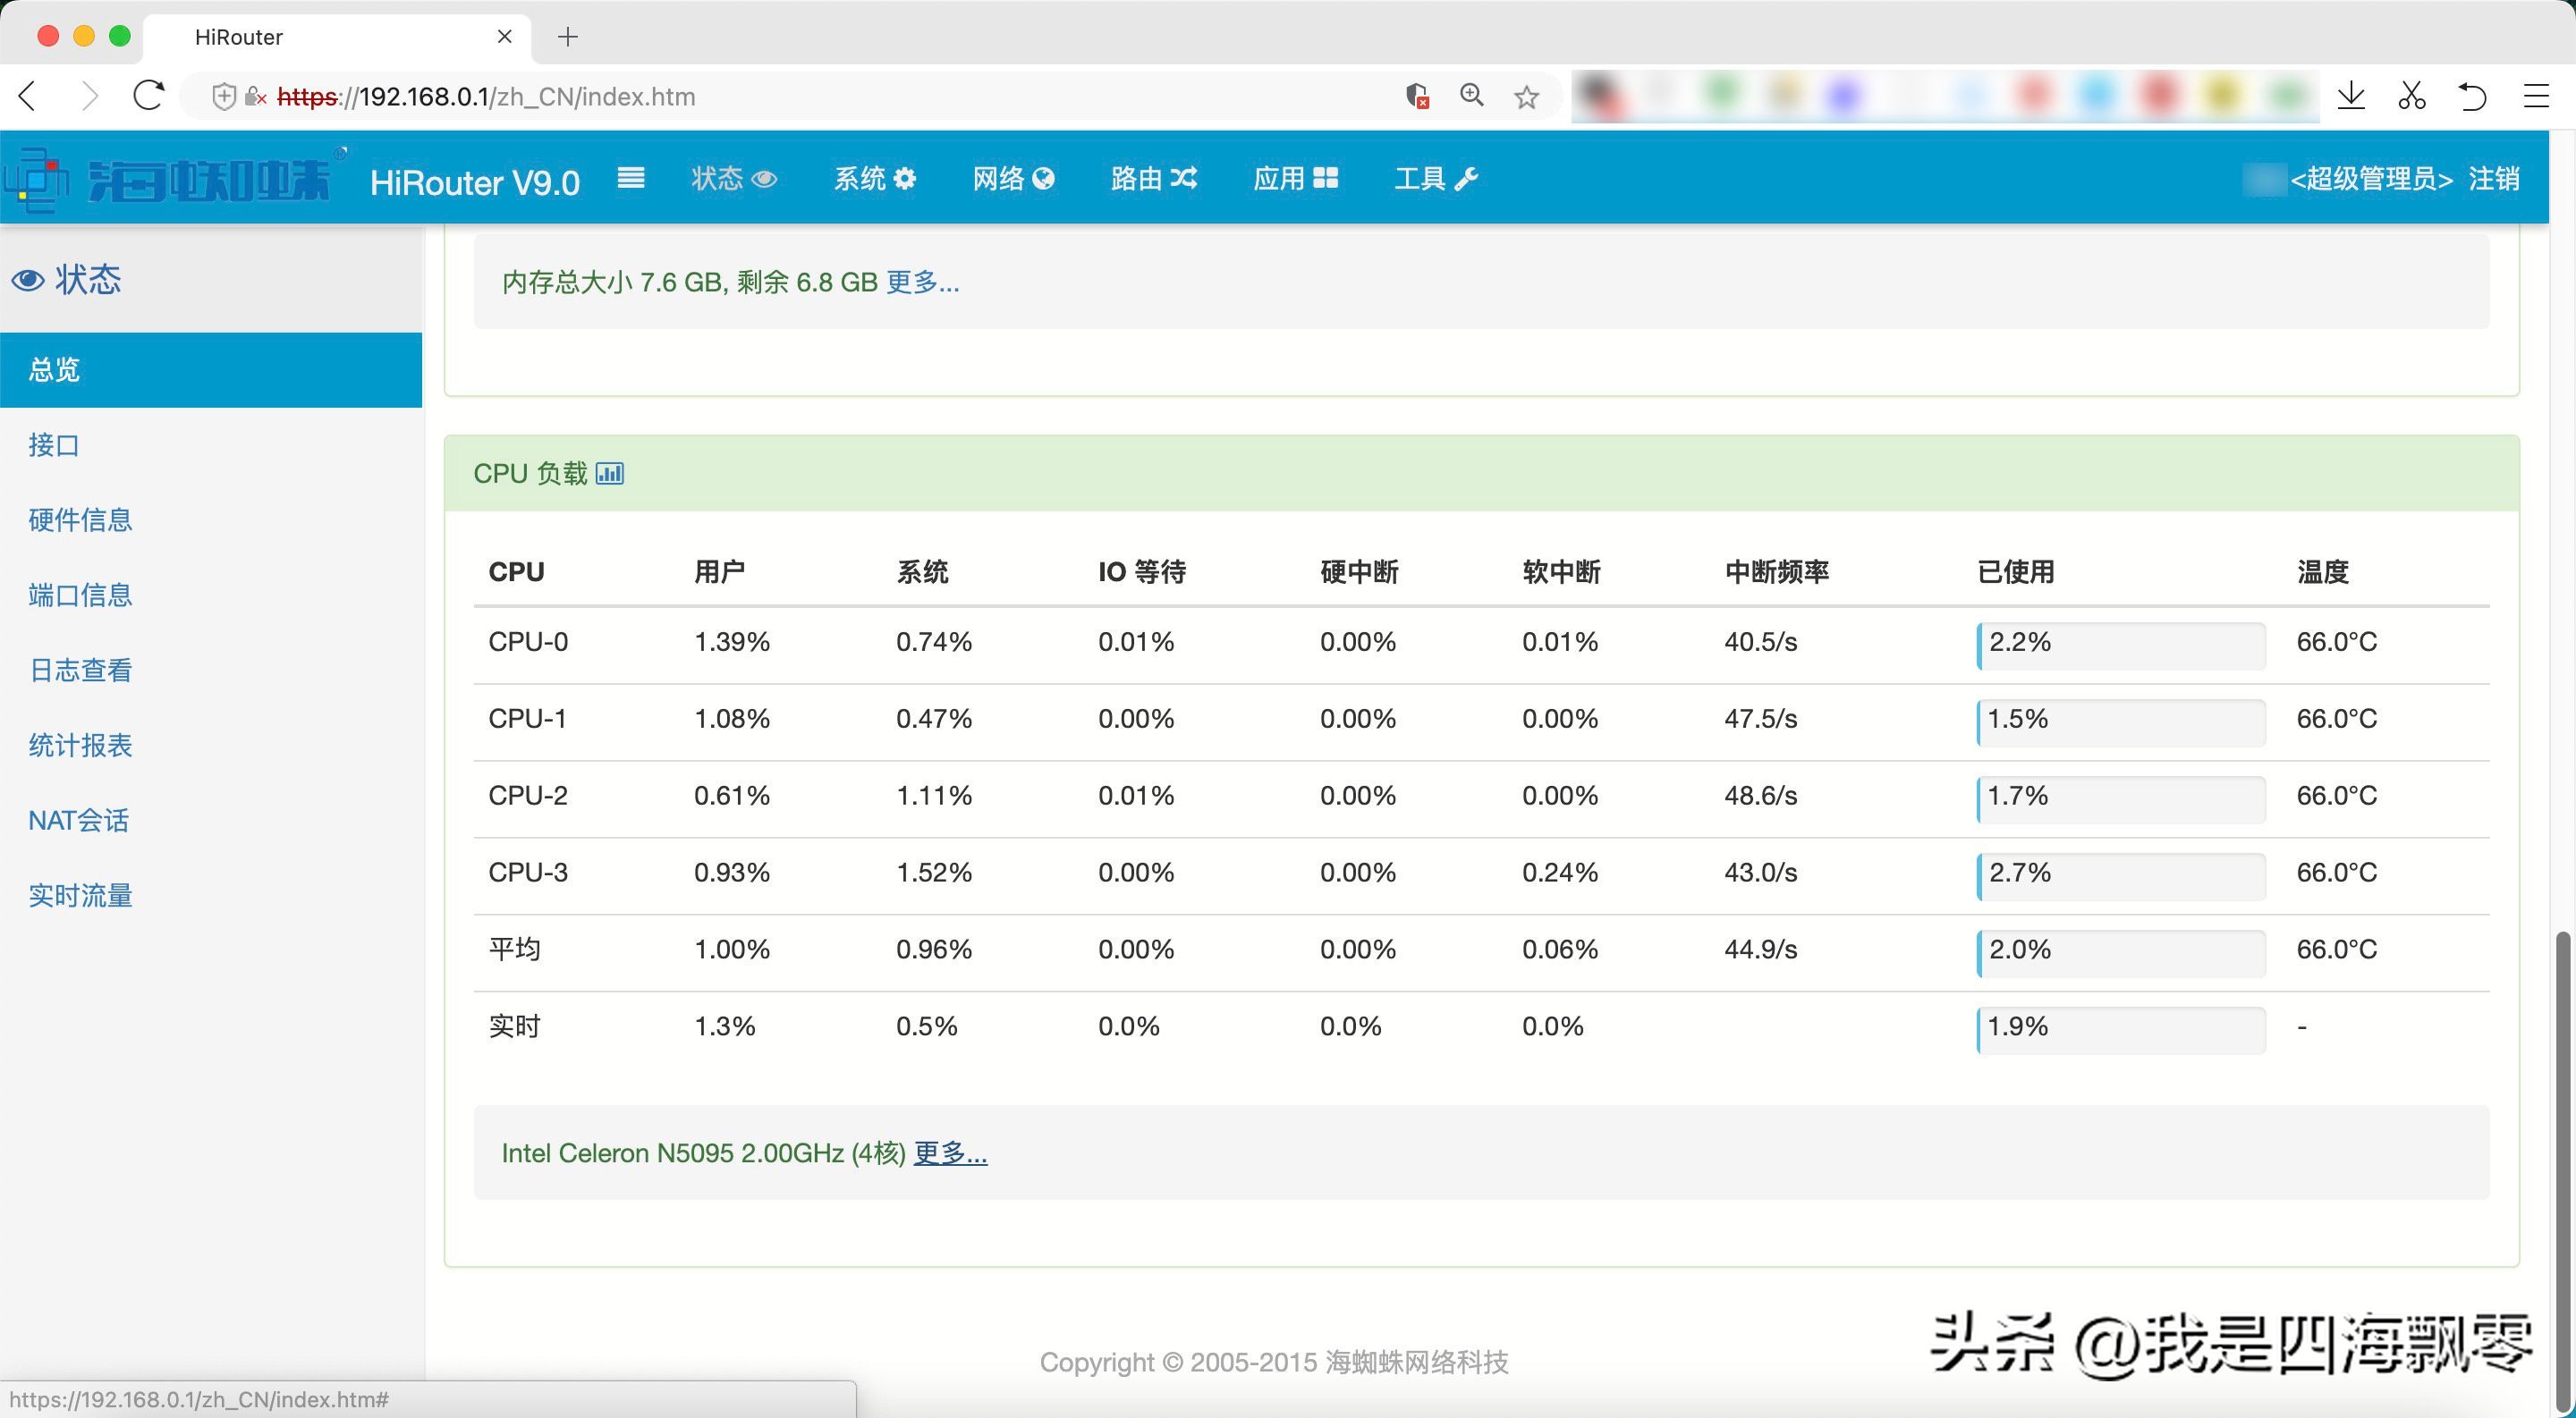
Task: Open 统计报表 (Statistics) panel
Action: 80,744
